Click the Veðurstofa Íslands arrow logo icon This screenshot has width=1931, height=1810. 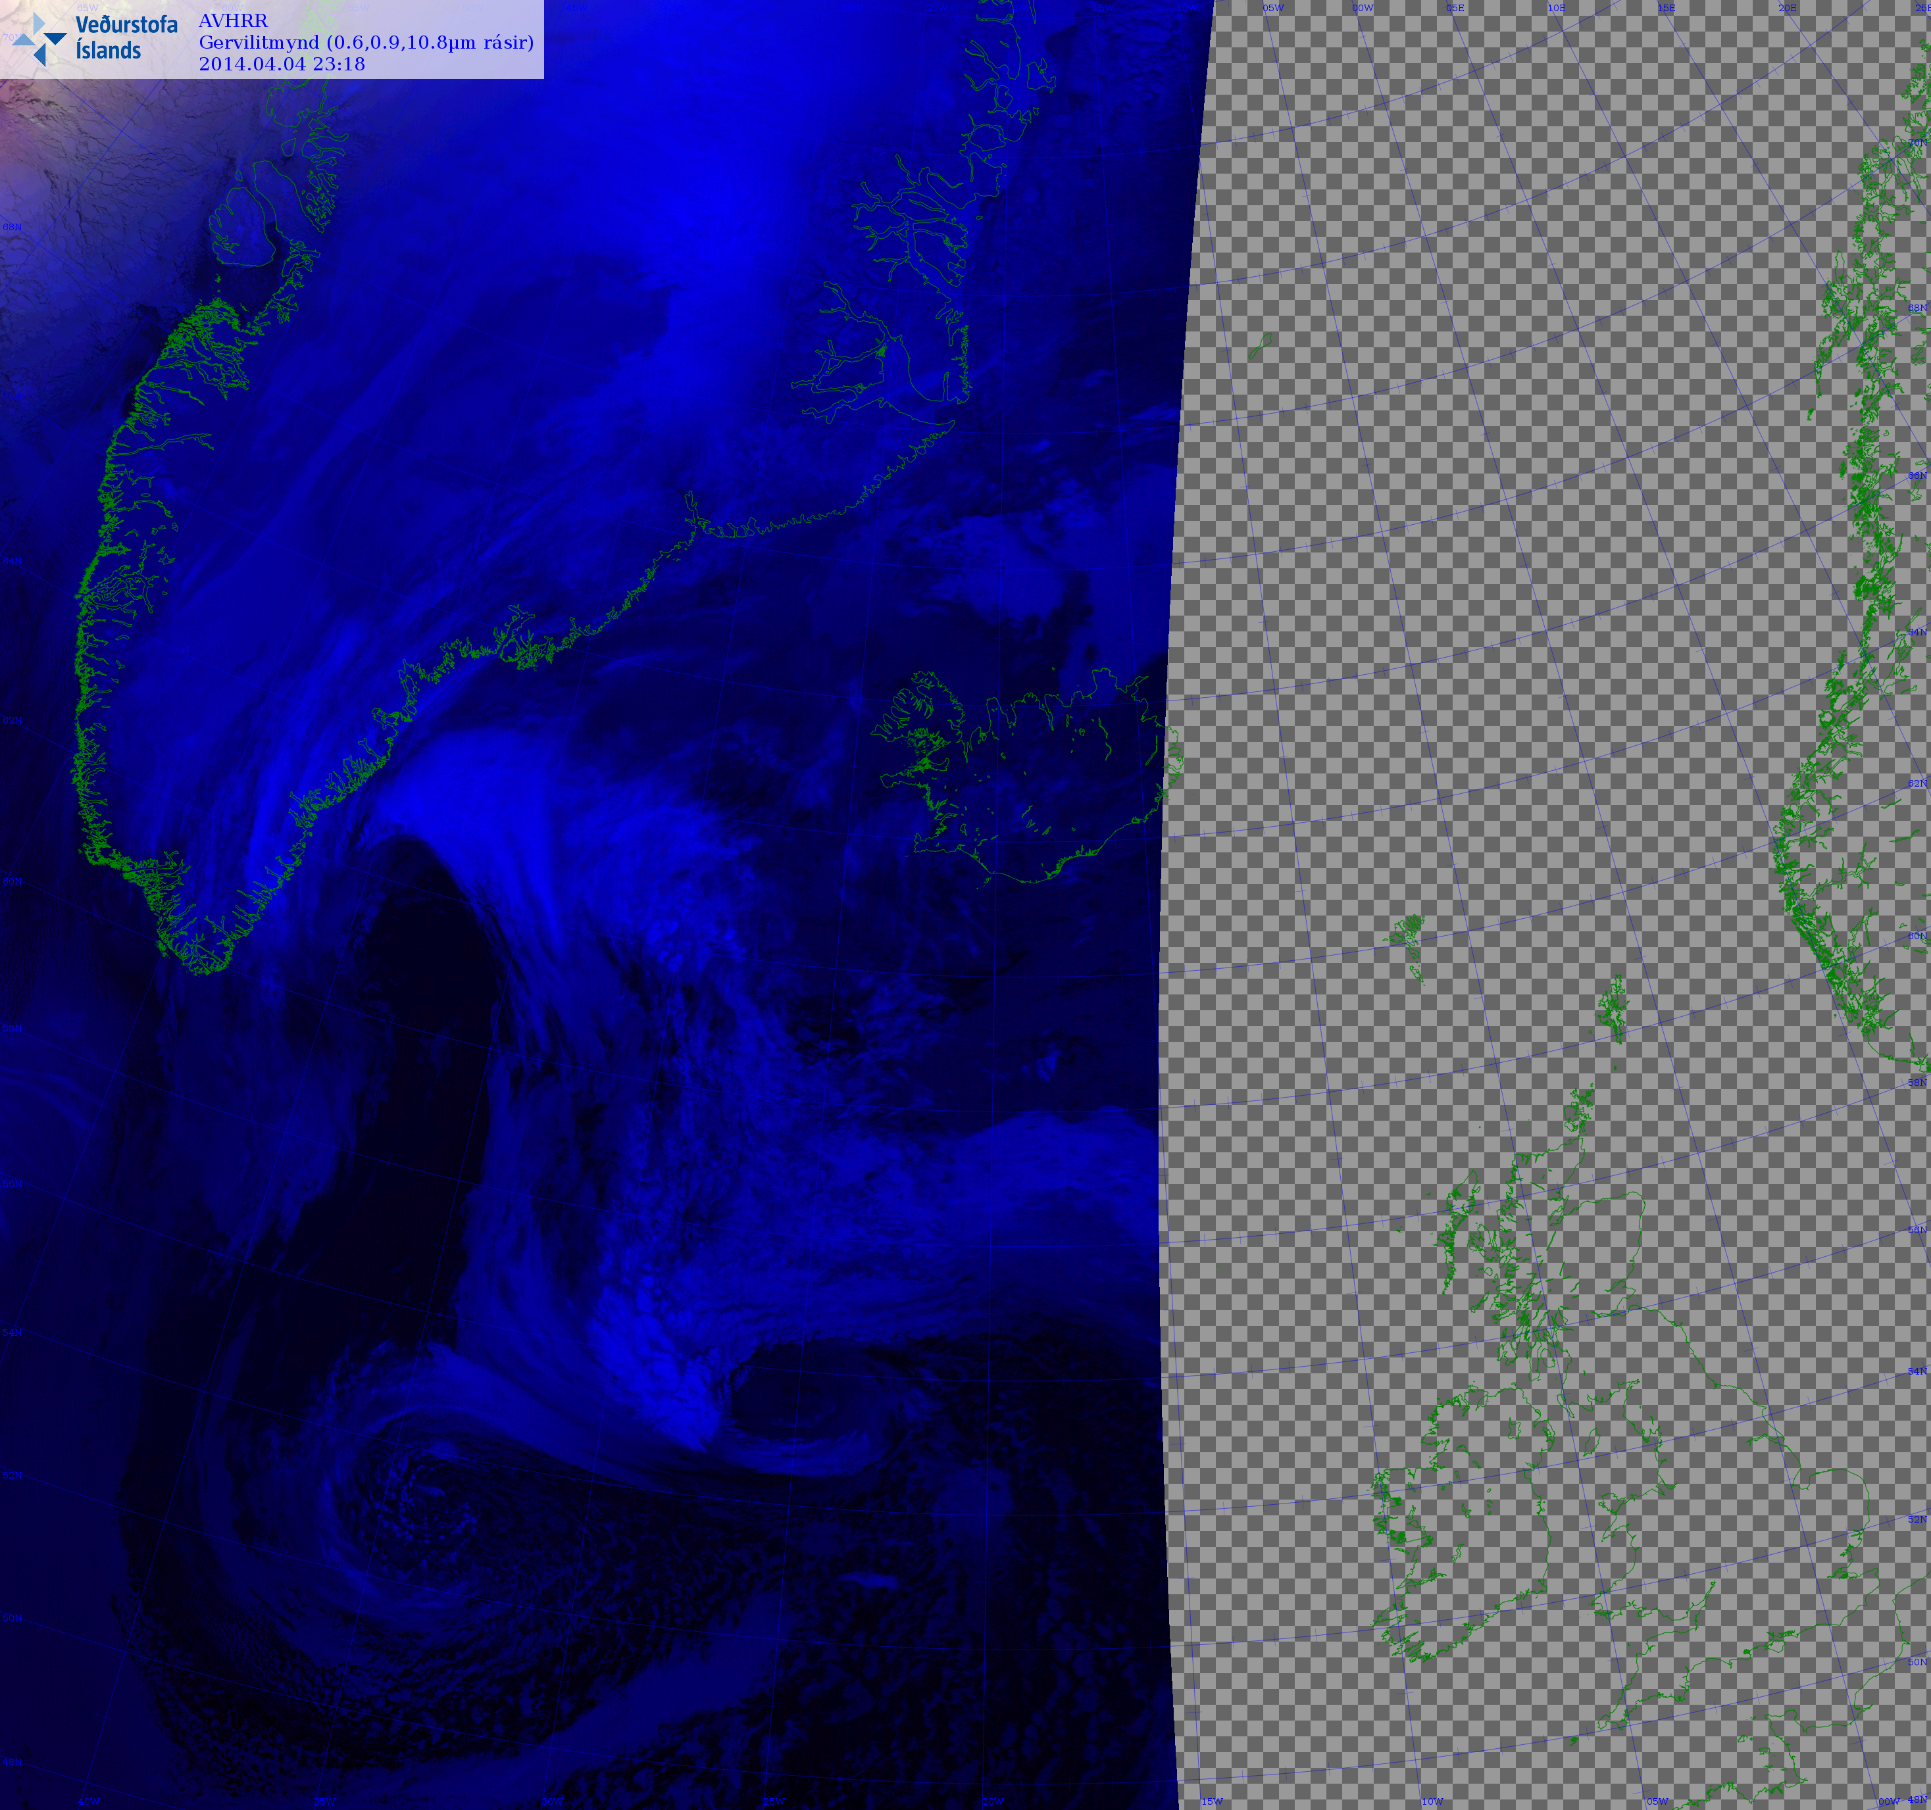point(40,40)
